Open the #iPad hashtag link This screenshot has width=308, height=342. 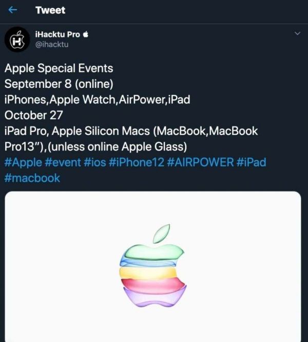(x=251, y=163)
